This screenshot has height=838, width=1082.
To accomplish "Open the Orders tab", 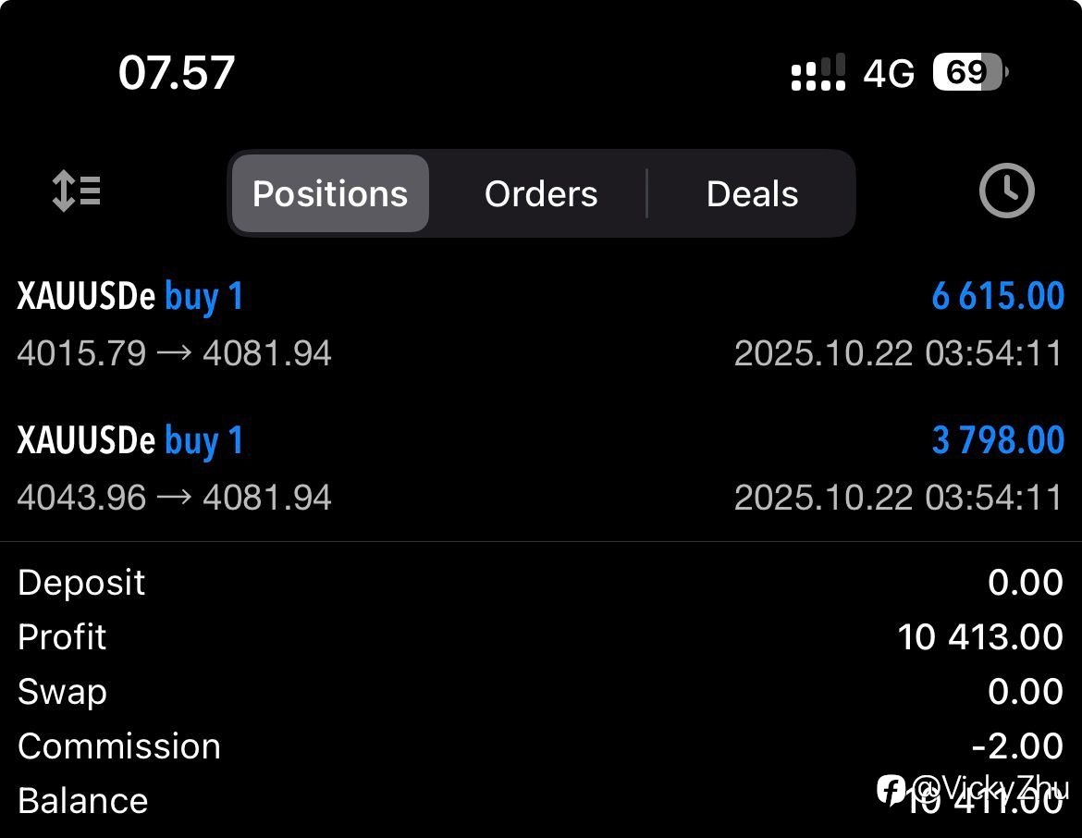I will [541, 193].
